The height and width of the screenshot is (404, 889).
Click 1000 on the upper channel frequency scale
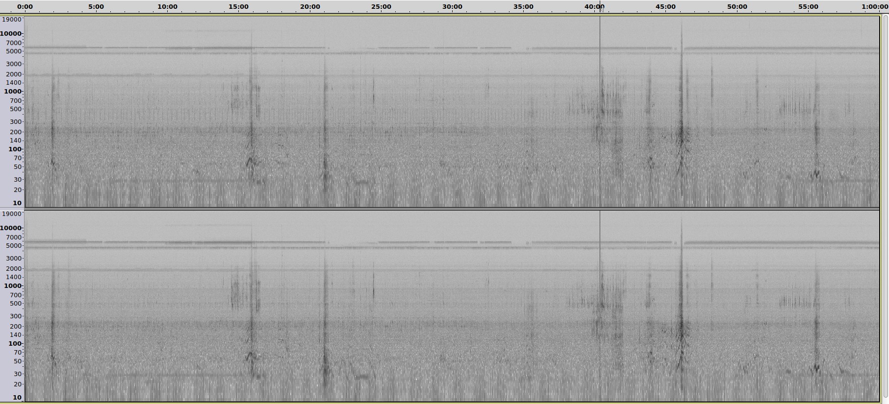(x=13, y=92)
